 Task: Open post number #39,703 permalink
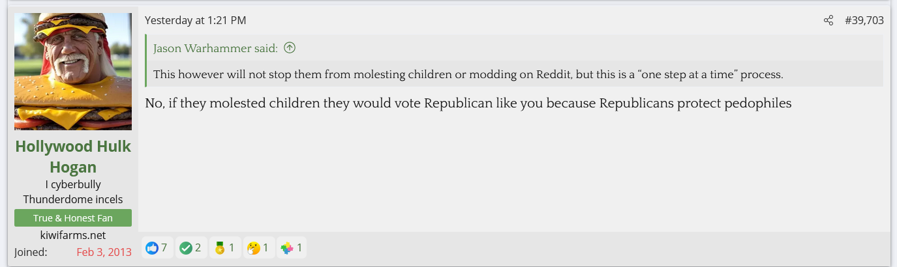(x=864, y=20)
